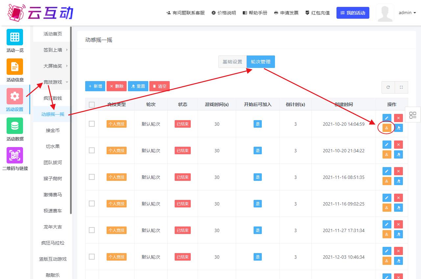Viewport: 421px width, 279px height.
Task: View participants for round 2021-11-16 08:51:35
Action: point(387,181)
